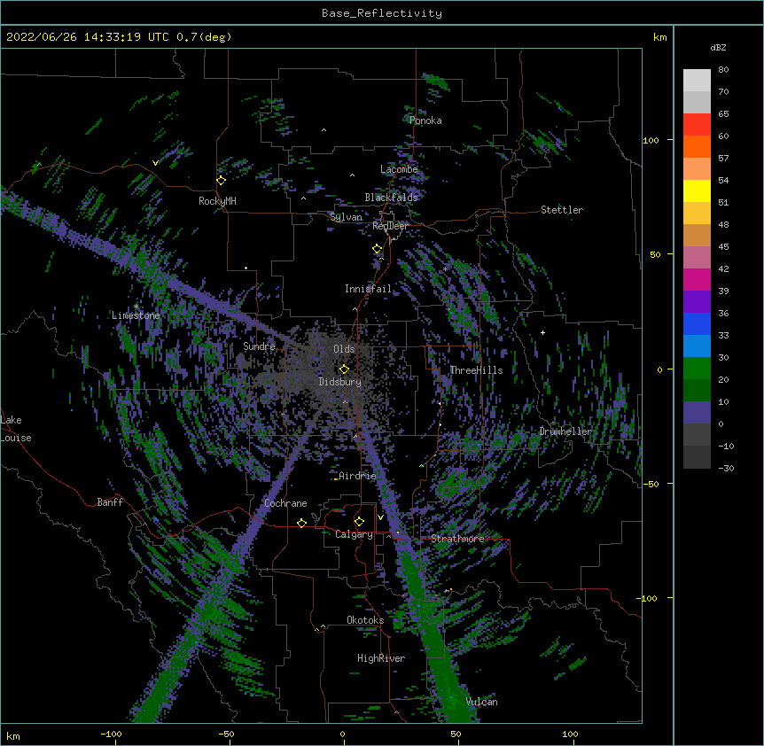The image size is (764, 746).
Task: Click the Ponoka city label
Action: pos(425,120)
